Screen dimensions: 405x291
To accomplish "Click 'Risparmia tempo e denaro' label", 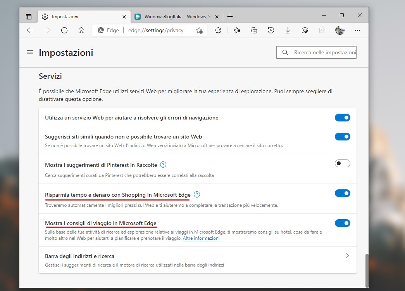I will [118, 195].
